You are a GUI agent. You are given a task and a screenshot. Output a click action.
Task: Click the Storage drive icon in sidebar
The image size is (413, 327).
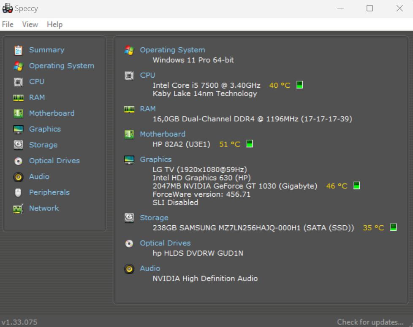coord(18,145)
